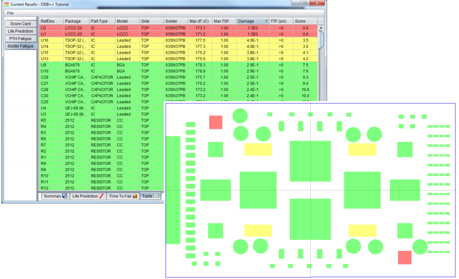
Task: Click the red component at board top-left
Action: [216, 122]
